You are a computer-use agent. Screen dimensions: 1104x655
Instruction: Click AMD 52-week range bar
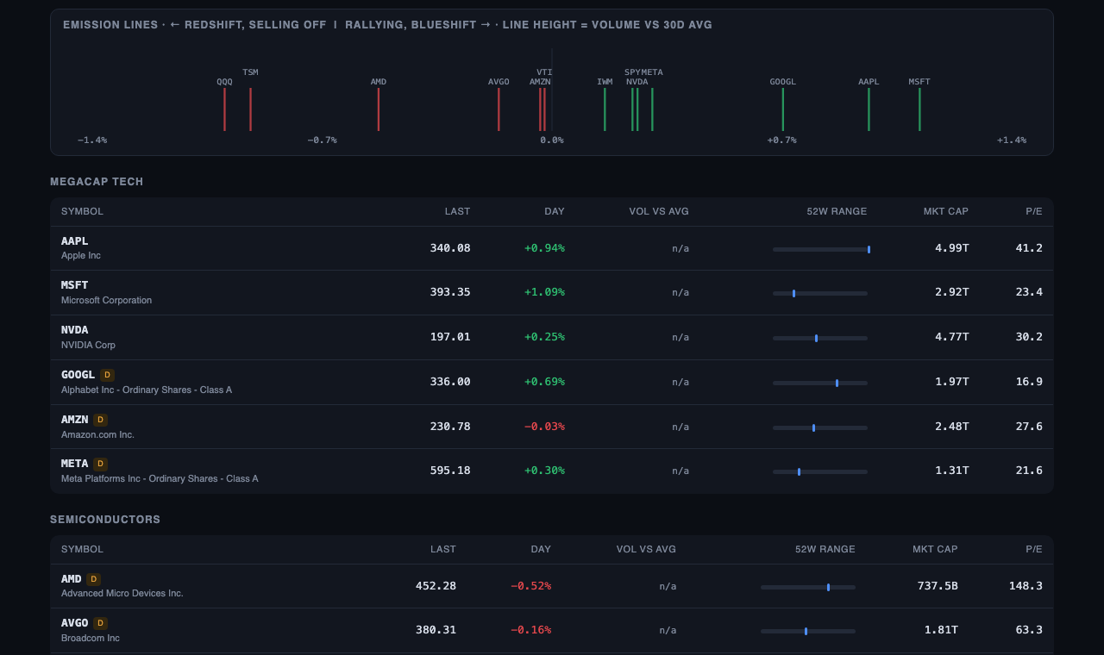[x=808, y=587]
